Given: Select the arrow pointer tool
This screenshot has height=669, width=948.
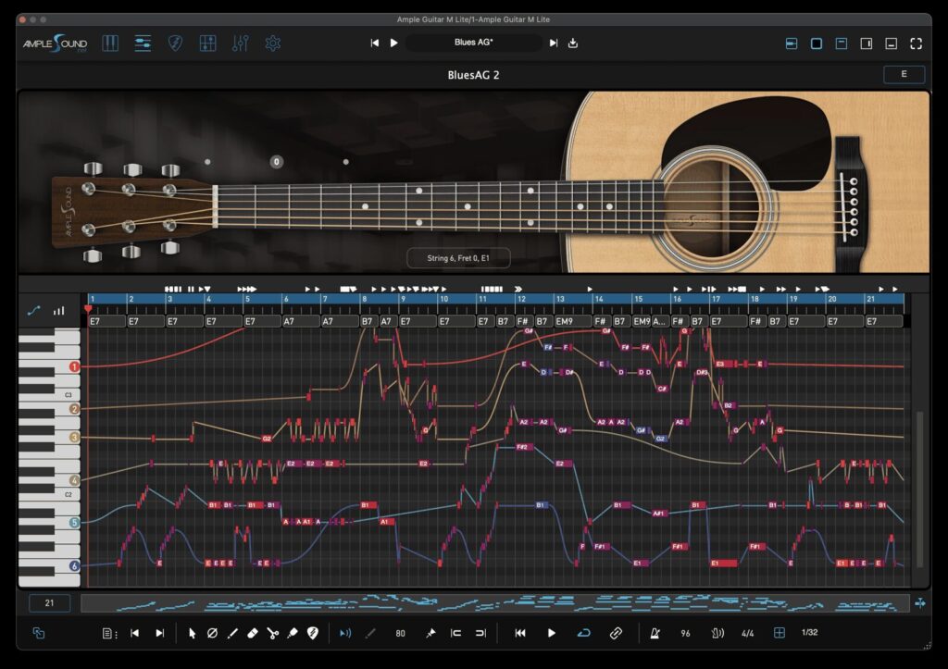Looking at the screenshot, I should point(193,633).
